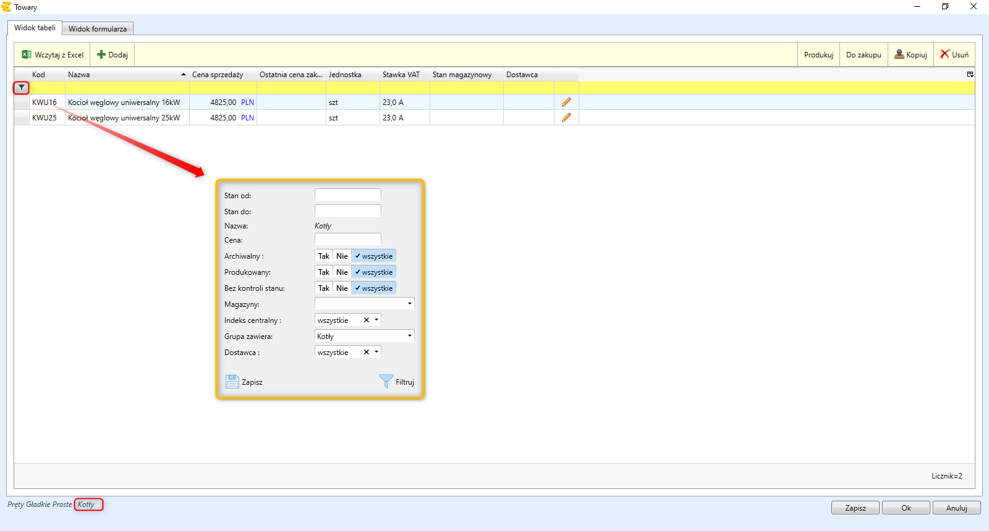
Task: Click the Produkuj toolbar button
Action: tap(818, 55)
